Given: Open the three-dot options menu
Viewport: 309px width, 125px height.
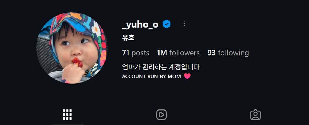Looking at the screenshot, I should 184,24.
